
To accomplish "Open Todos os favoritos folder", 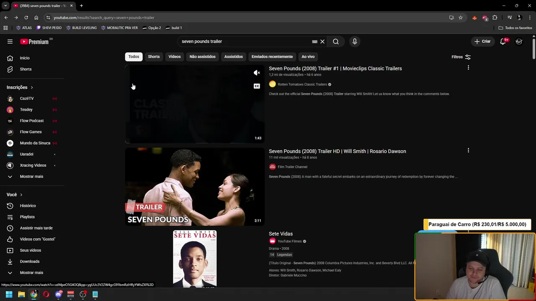I will (515, 28).
